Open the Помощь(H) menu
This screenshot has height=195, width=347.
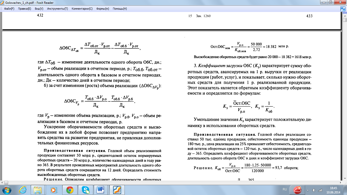(120, 9)
